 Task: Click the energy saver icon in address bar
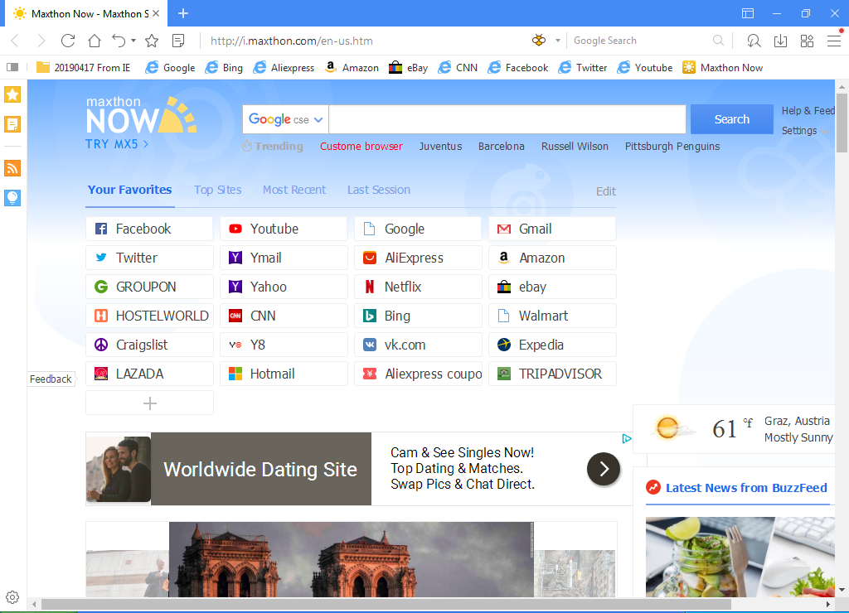[539, 40]
